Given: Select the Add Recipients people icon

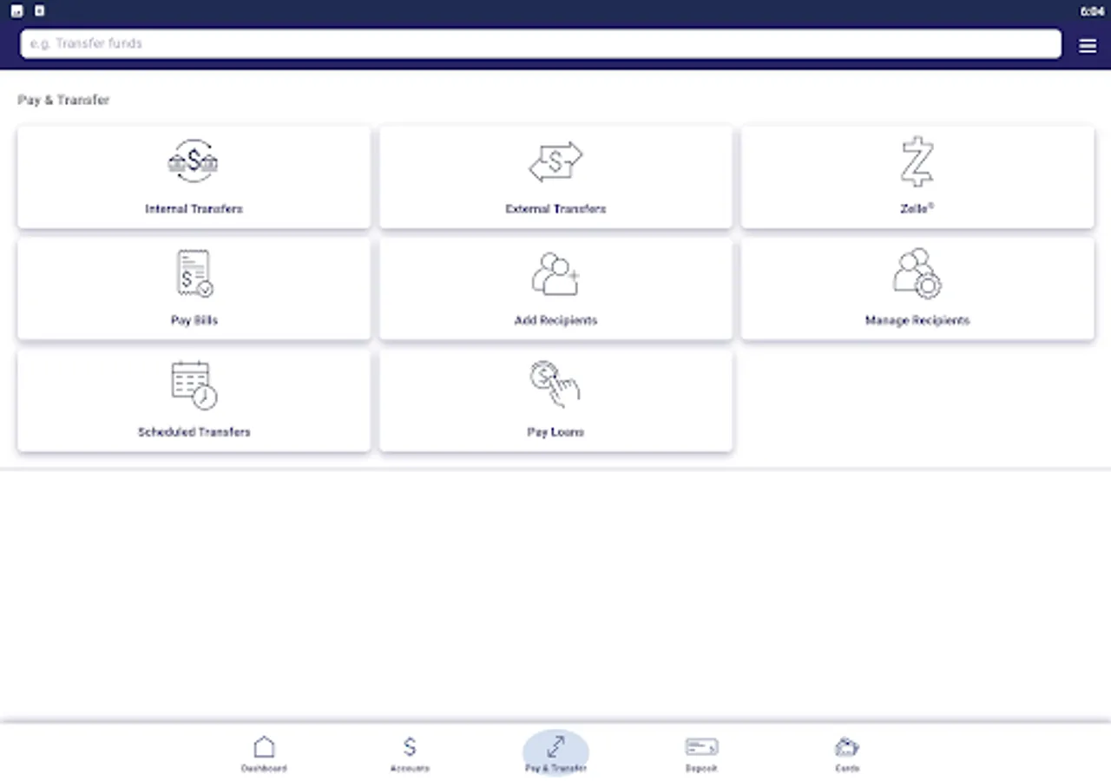Looking at the screenshot, I should pyautogui.click(x=555, y=273).
